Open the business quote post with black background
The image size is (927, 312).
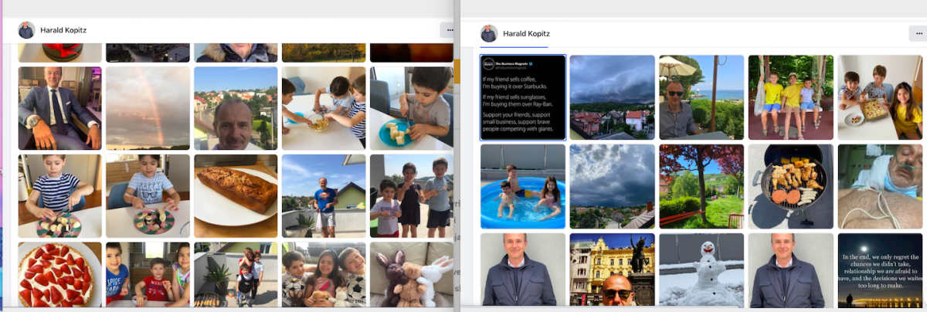pyautogui.click(x=523, y=97)
